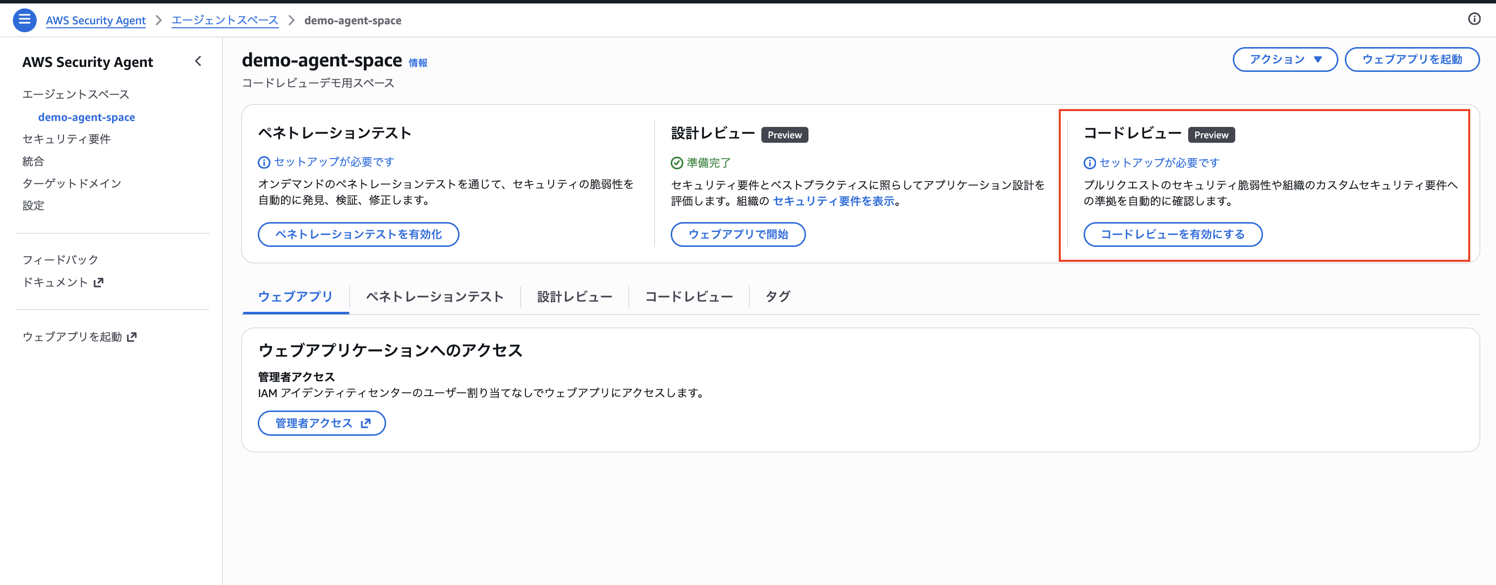Open the アクション dropdown menu

pos(1285,59)
